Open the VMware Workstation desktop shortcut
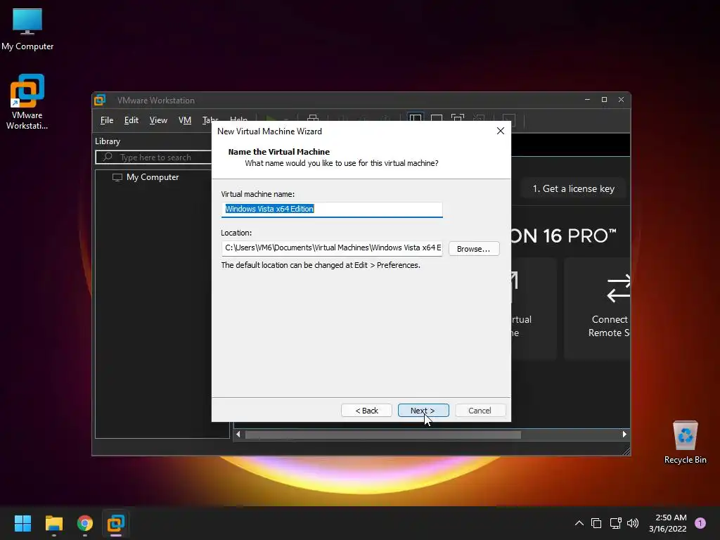720x540 pixels. [27, 102]
